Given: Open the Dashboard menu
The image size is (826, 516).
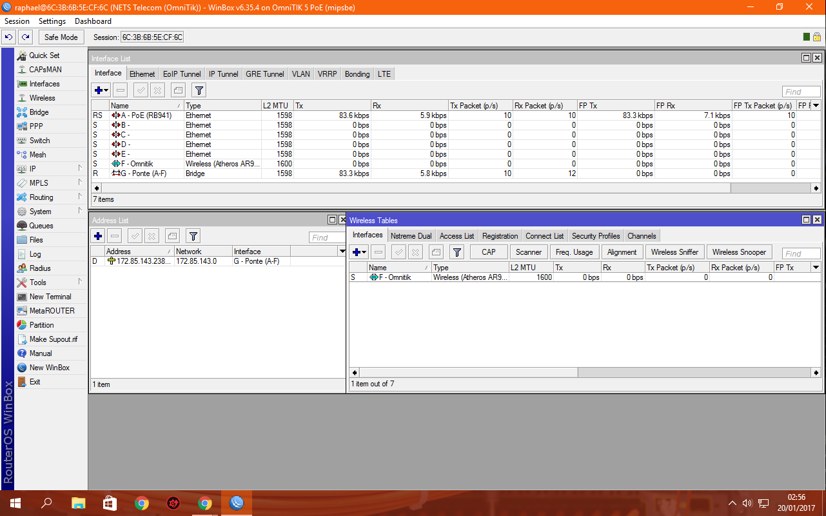Looking at the screenshot, I should [93, 21].
